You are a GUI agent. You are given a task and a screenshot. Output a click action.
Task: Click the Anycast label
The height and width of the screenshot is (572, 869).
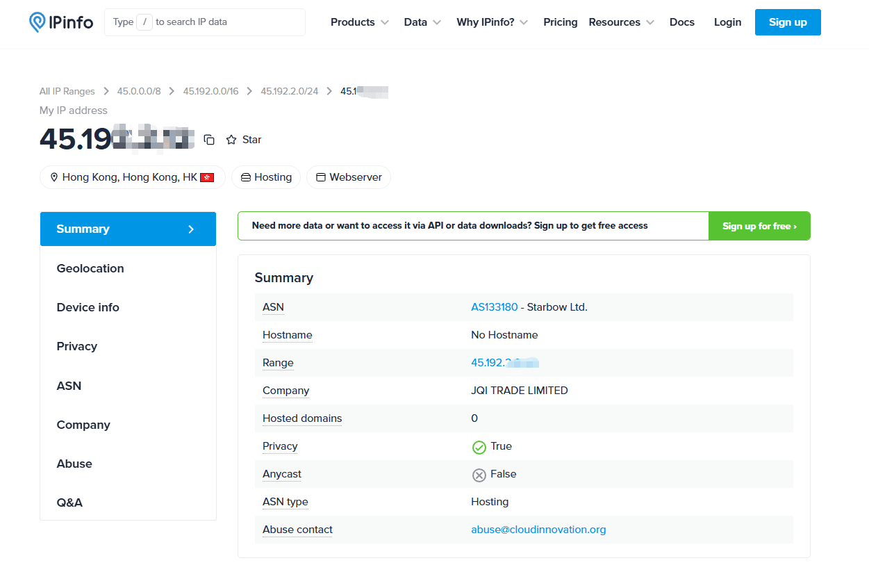282,474
